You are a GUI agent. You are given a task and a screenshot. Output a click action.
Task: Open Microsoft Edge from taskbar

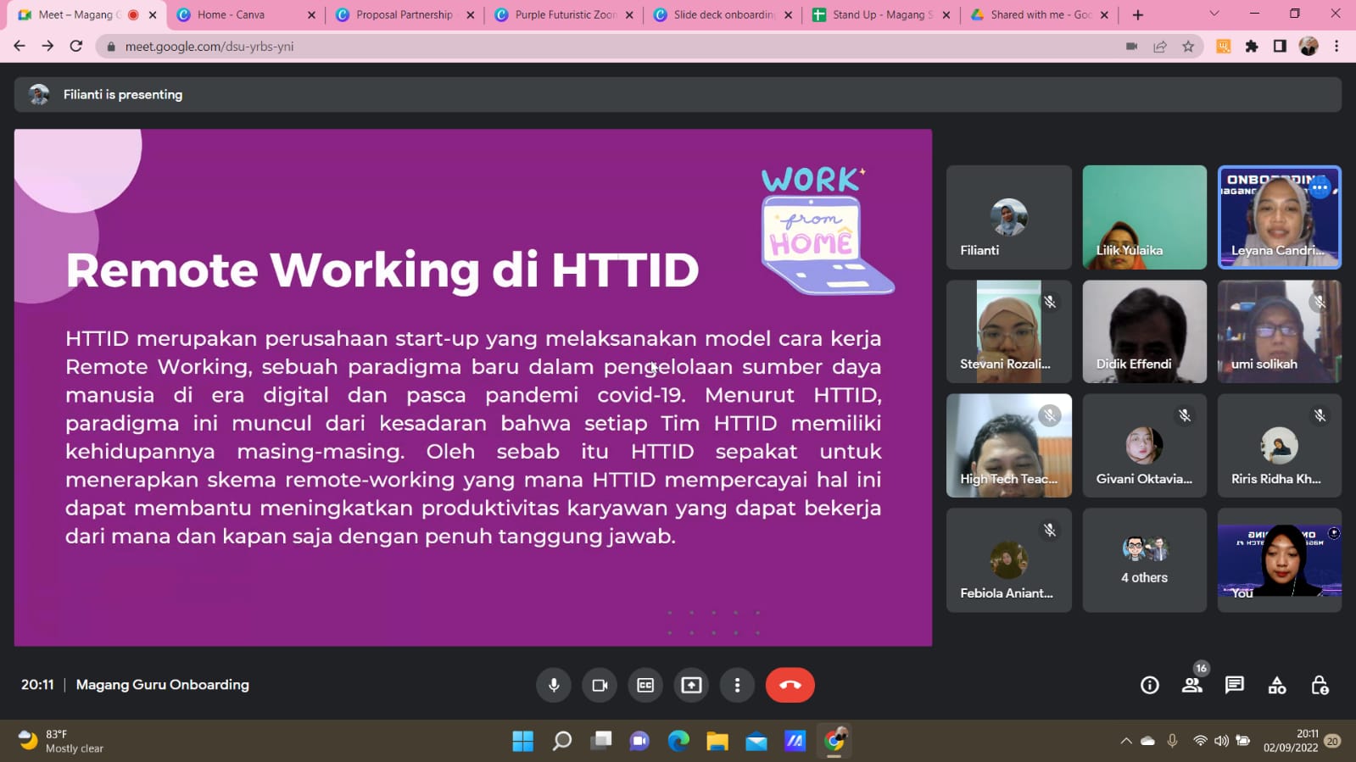678,741
